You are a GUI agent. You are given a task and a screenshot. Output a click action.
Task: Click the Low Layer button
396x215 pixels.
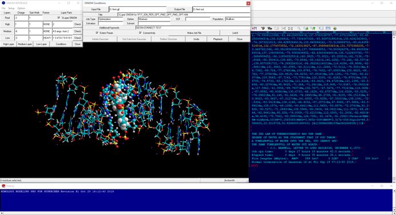42,44
